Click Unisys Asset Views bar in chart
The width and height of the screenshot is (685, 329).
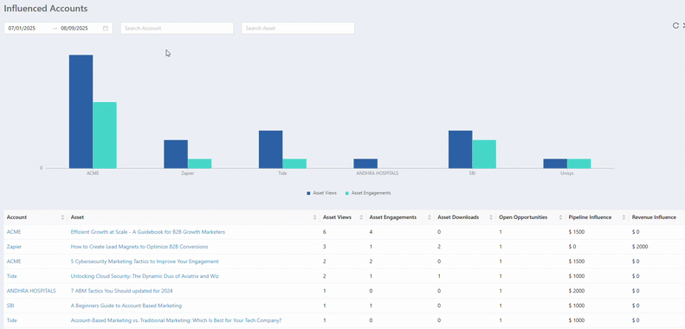[x=555, y=164]
